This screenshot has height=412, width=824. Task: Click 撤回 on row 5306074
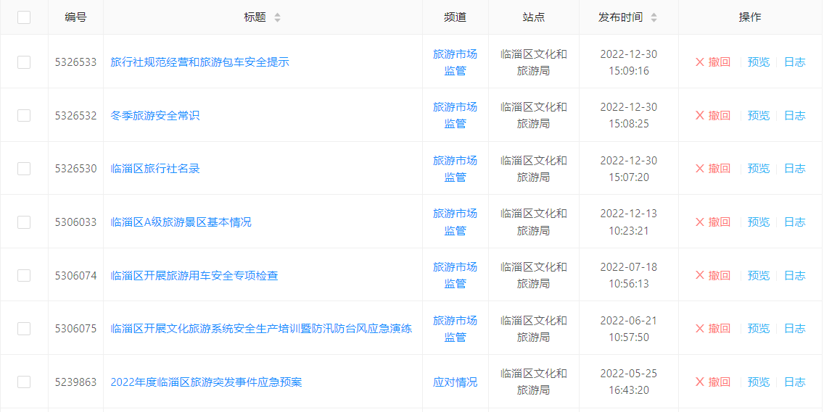(712, 276)
